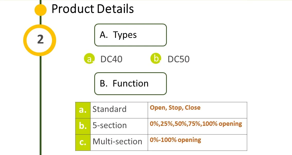Click the small yellow dot beside Product Details
Viewport: 292px width, 155px height.
[40, 10]
